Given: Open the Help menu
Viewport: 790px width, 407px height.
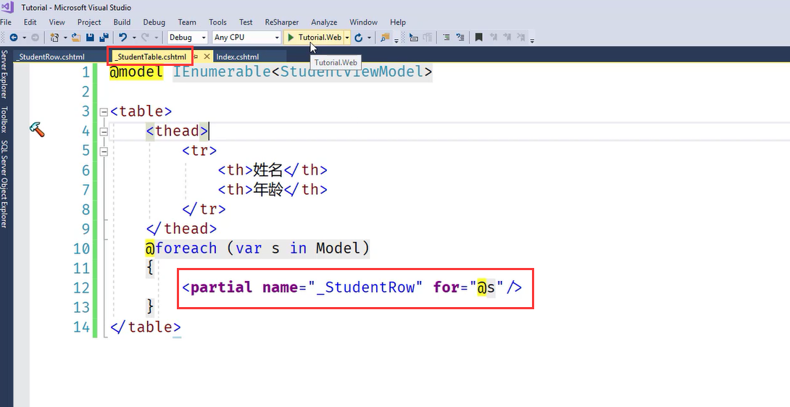Looking at the screenshot, I should point(397,22).
